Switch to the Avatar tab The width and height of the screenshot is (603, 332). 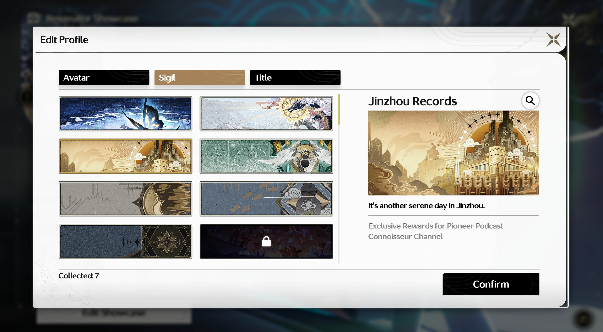(x=104, y=78)
